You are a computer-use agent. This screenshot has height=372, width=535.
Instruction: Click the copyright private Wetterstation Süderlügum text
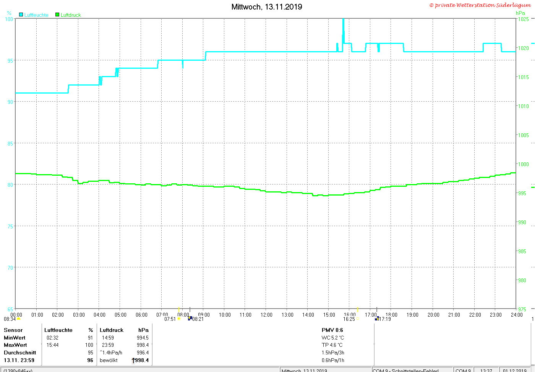[480, 5]
